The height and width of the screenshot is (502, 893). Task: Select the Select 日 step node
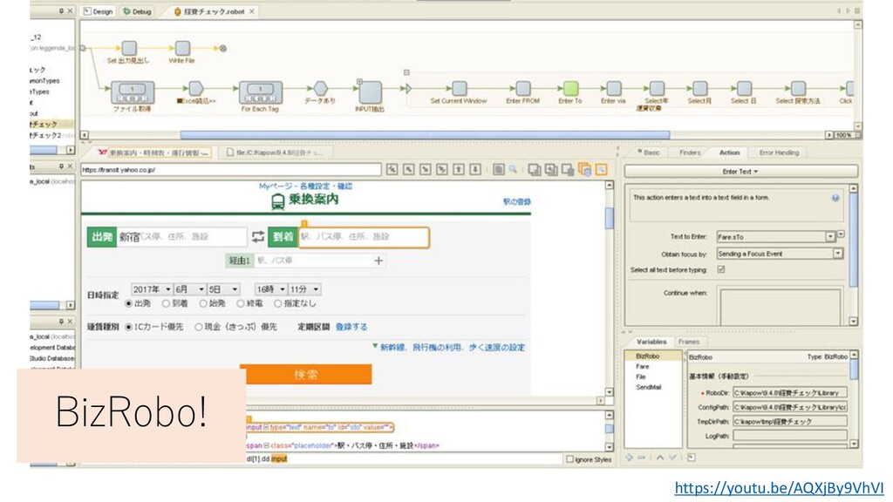(744, 88)
